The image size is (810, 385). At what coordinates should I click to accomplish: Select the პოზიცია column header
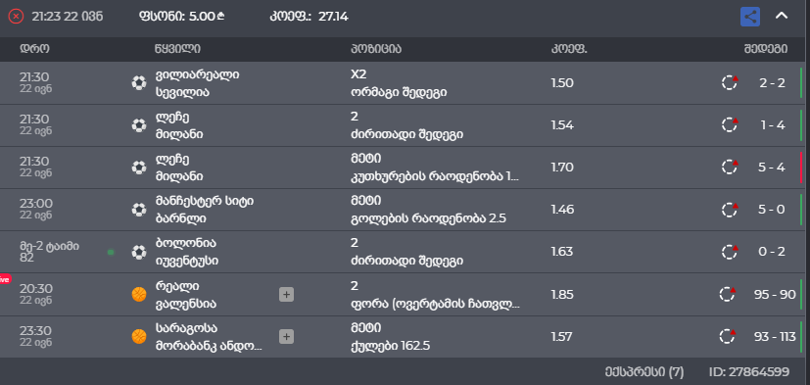[376, 49]
